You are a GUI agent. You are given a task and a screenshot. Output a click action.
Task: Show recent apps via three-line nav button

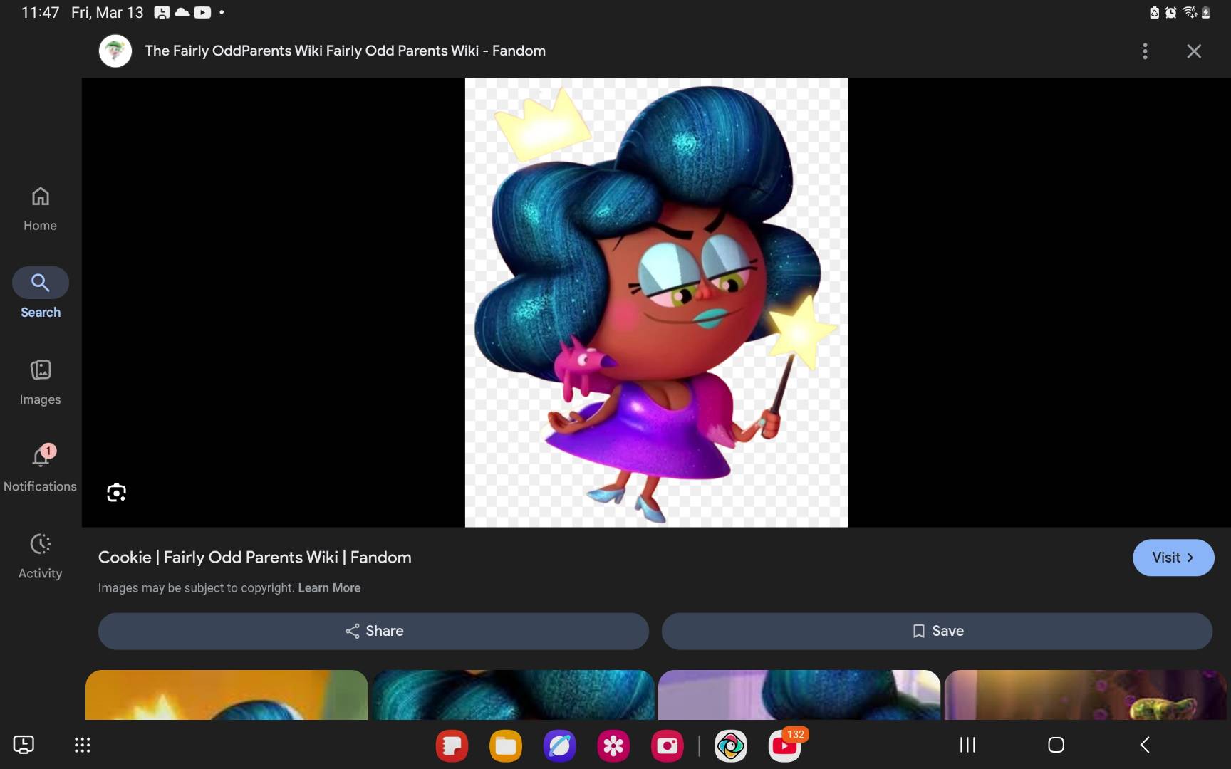pyautogui.click(x=967, y=746)
